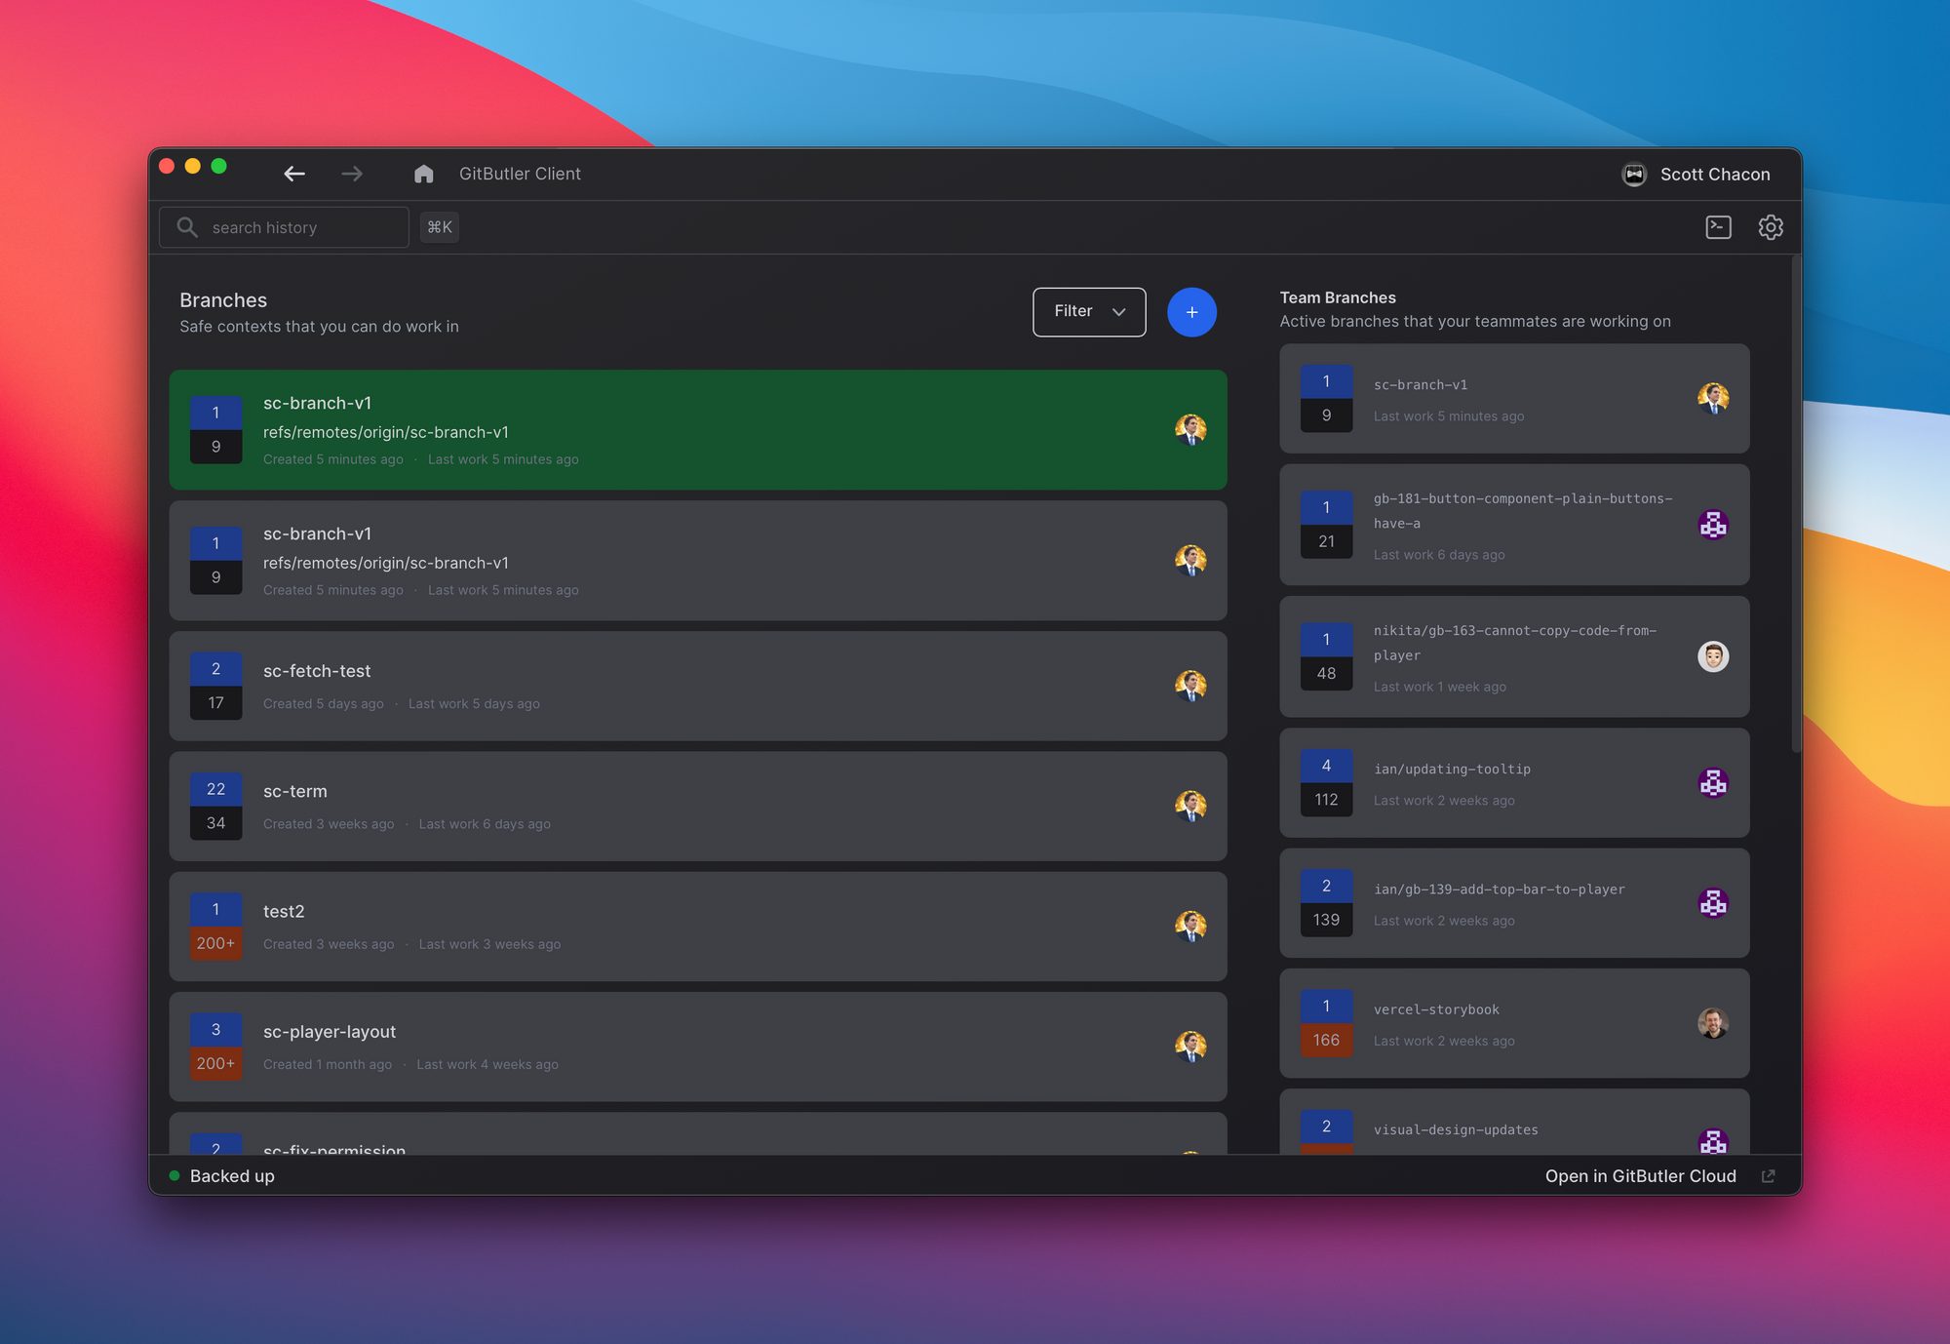This screenshot has width=1950, height=1344.
Task: Click the 4/112 badge on ian/updating-tooltip
Action: point(1326,782)
